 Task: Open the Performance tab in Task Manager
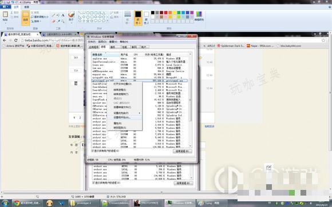pyautogui.click(x=125, y=47)
